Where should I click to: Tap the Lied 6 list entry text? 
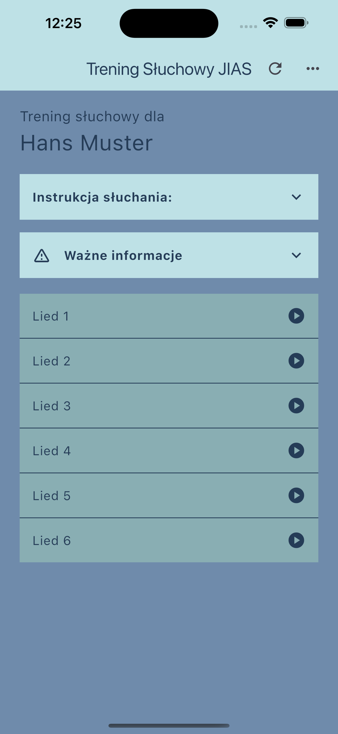click(x=52, y=541)
